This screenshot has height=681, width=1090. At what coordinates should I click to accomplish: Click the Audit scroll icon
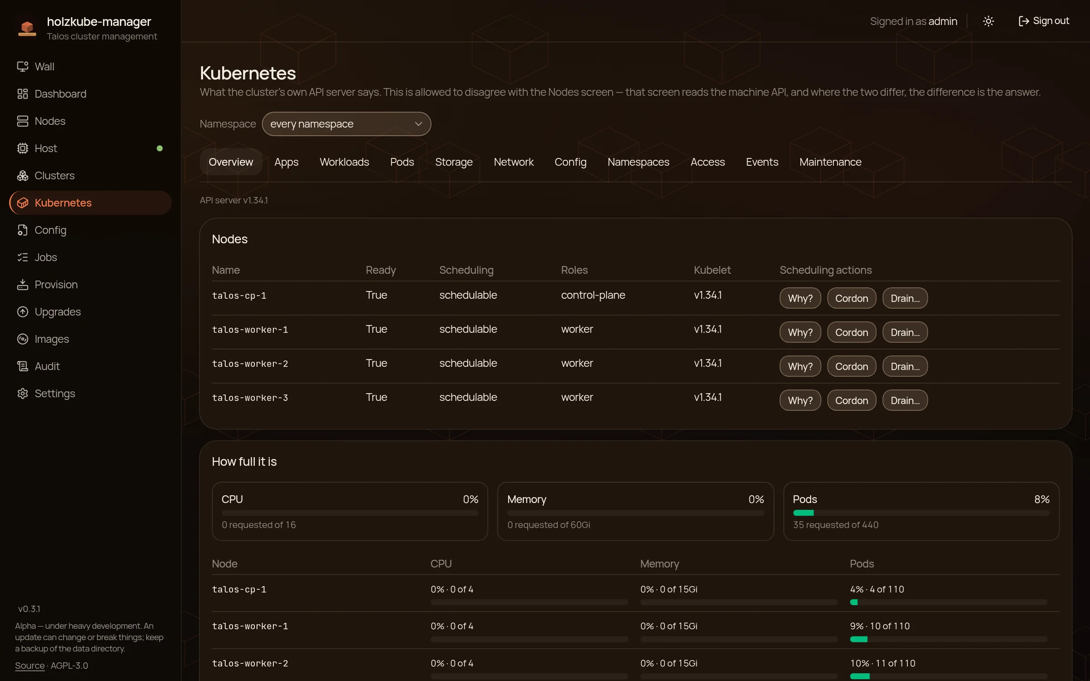pyautogui.click(x=23, y=366)
